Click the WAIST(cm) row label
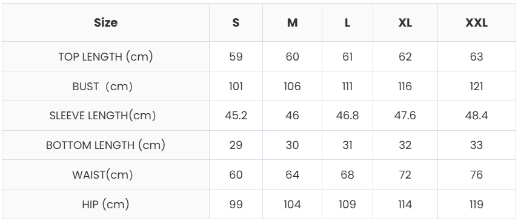Screen dimensions: 518x221 pyautogui.click(x=102, y=175)
